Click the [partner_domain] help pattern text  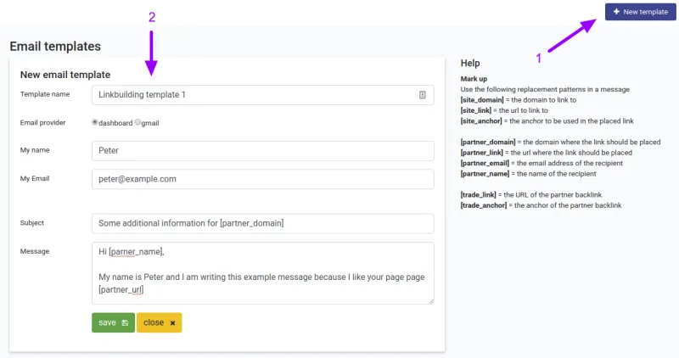pos(488,142)
